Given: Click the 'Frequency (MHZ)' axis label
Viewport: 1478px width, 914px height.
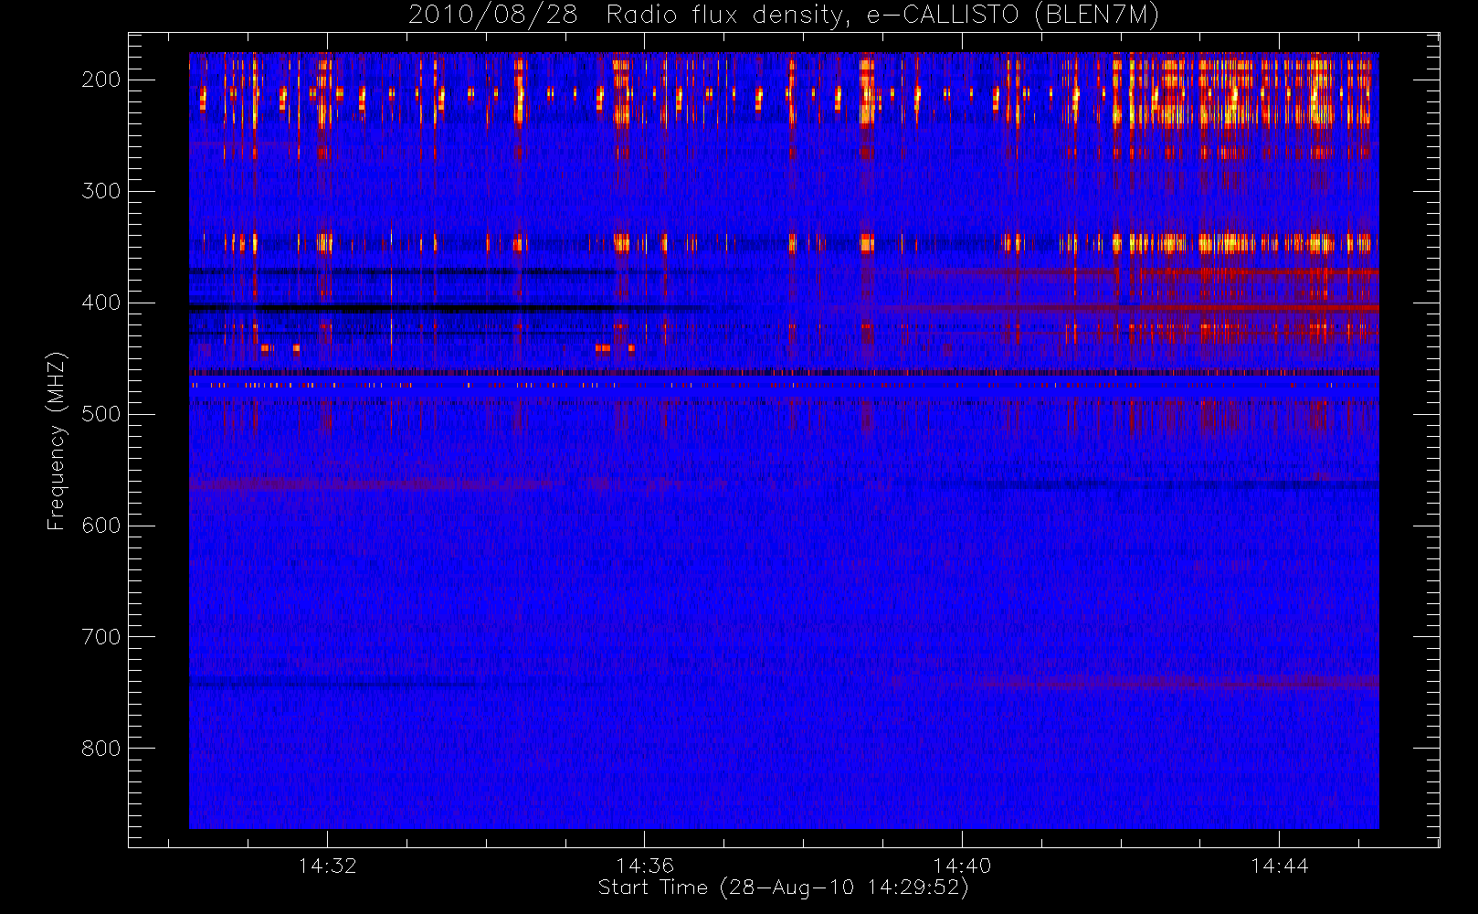Looking at the screenshot, I should (x=57, y=441).
